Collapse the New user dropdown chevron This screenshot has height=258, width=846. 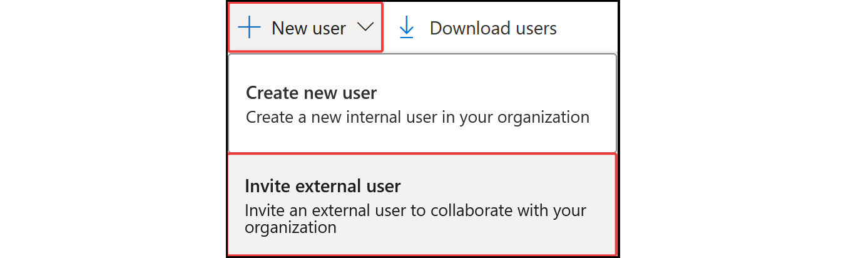pyautogui.click(x=365, y=27)
